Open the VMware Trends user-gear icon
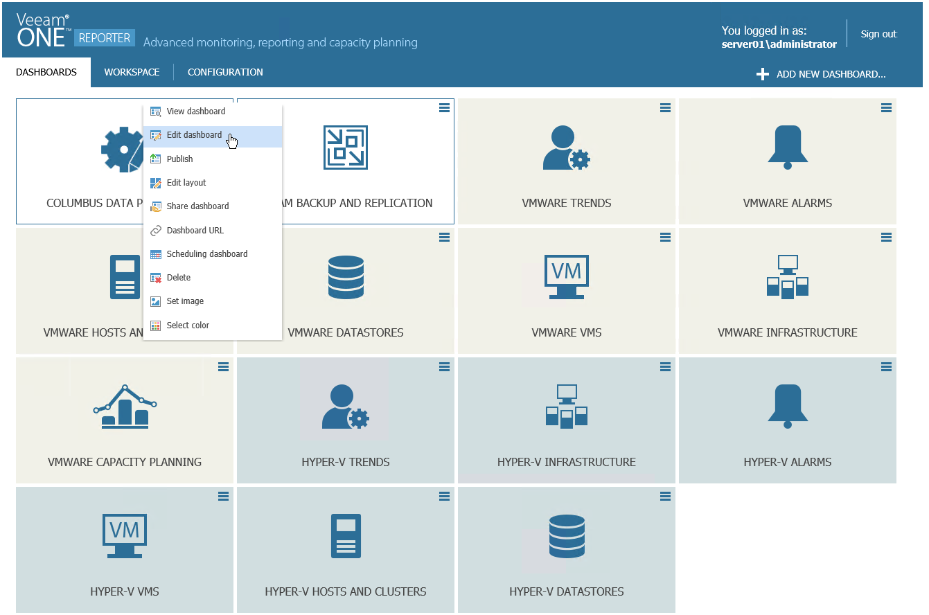The height and width of the screenshot is (615, 929). 566,148
